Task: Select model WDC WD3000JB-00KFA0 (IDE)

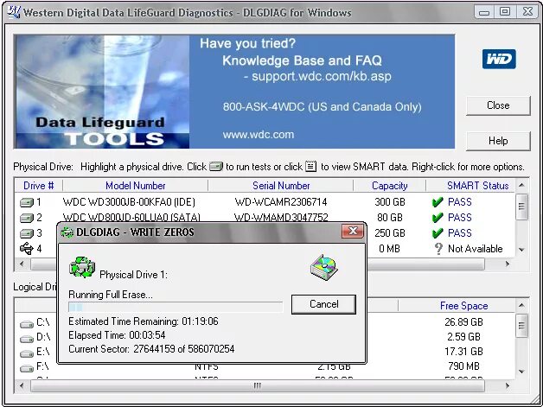Action: tap(129, 202)
